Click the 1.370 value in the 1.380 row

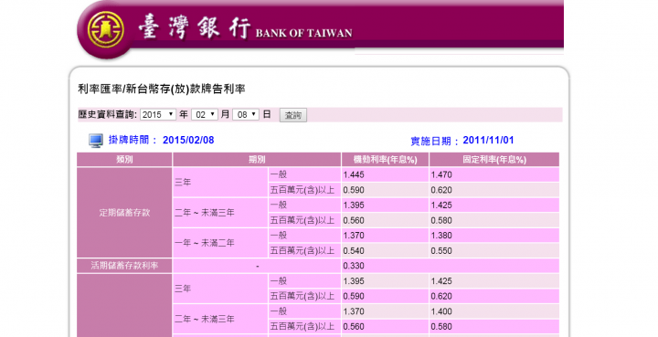(x=354, y=236)
